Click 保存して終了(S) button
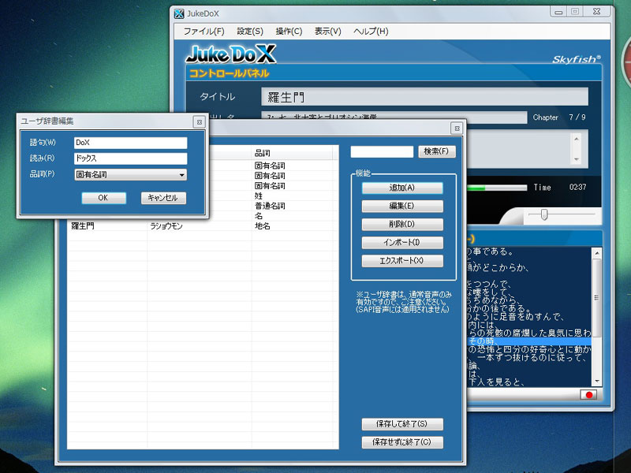This screenshot has width=631, height=473. [x=402, y=424]
